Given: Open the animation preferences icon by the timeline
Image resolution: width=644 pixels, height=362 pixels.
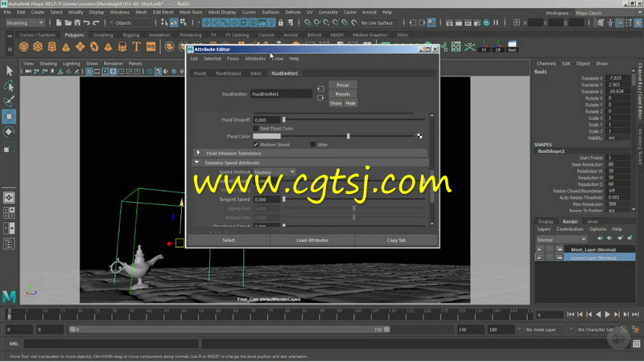Looking at the screenshot, I should pos(636,330).
